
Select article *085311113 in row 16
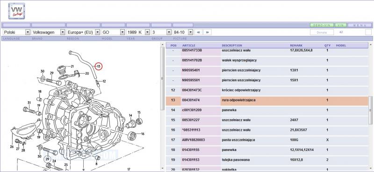(x=192, y=130)
